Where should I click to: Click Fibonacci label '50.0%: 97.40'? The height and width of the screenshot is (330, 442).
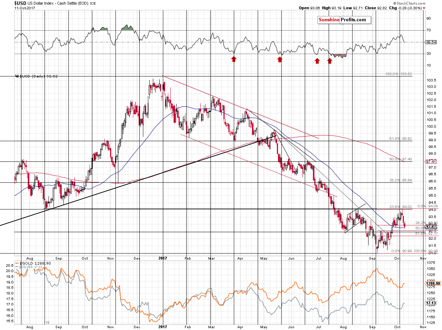tap(400, 159)
